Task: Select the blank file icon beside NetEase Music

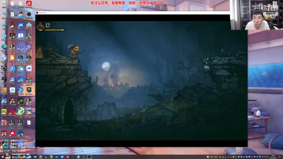Action: pos(21,4)
